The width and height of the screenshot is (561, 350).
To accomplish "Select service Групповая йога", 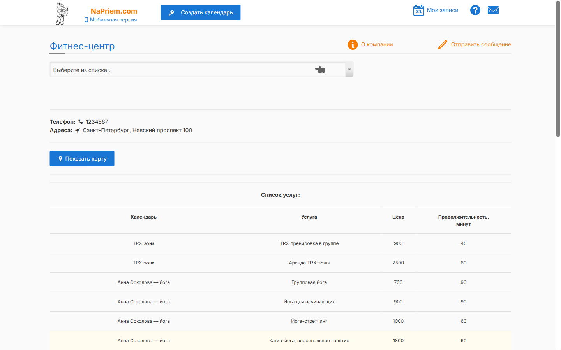I will 309,282.
